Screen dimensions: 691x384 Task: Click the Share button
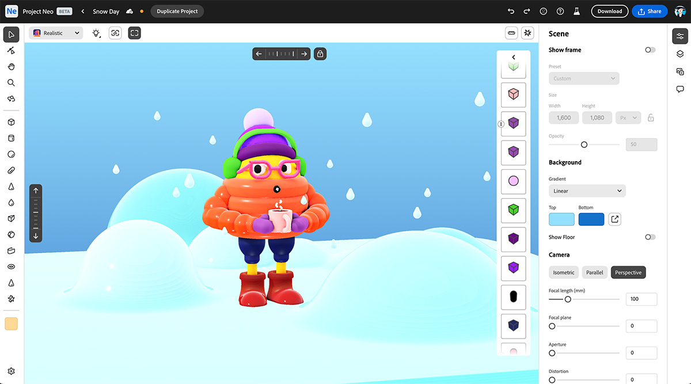[650, 12]
